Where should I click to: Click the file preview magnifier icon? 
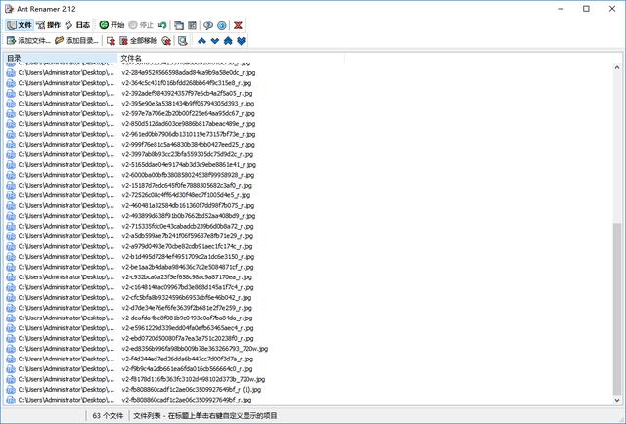(x=183, y=41)
